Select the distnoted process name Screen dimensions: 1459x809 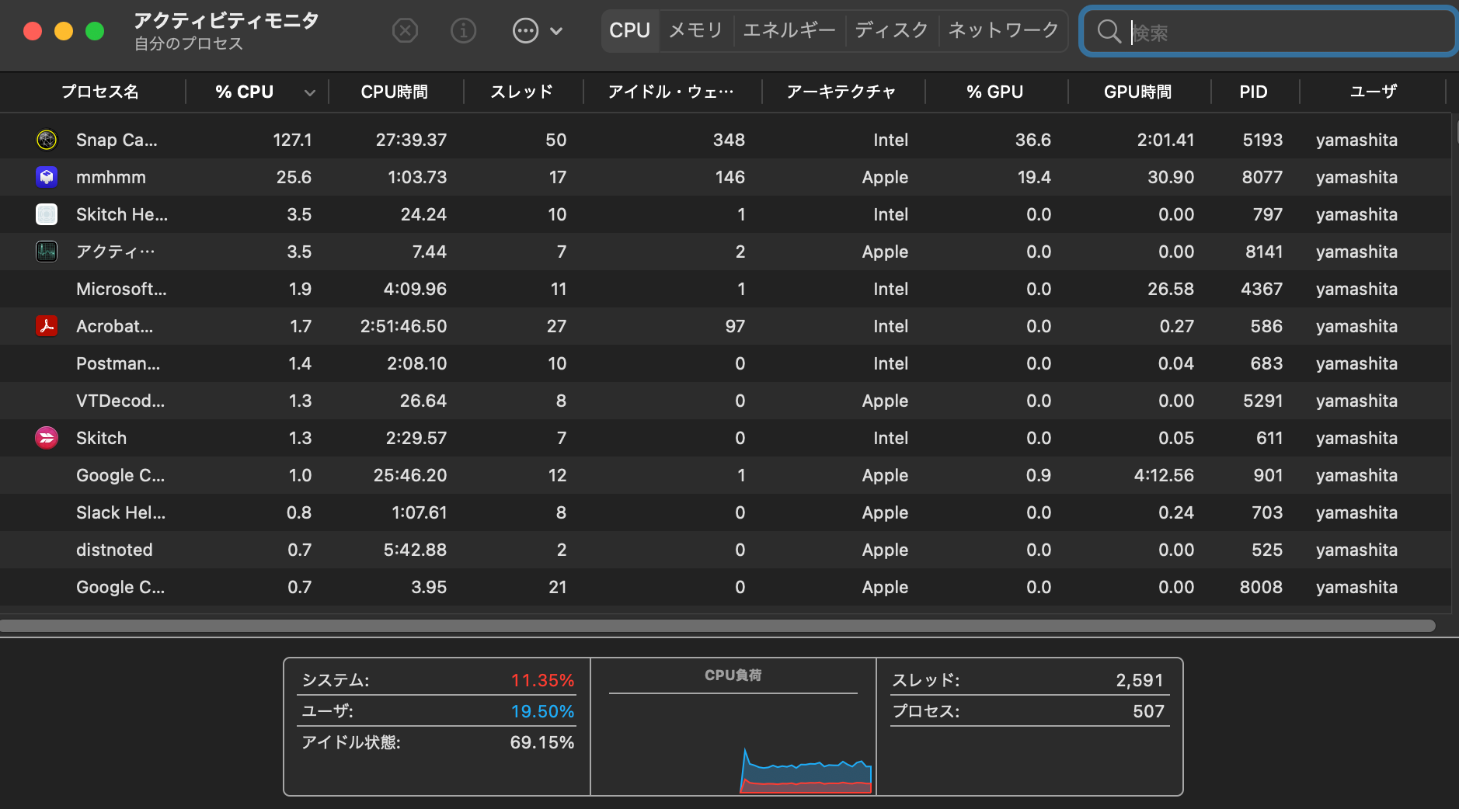(114, 550)
